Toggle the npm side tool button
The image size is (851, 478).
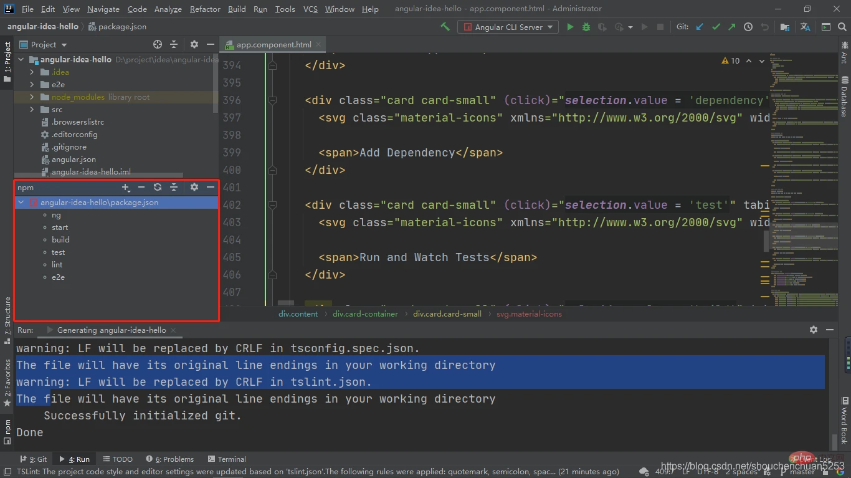(x=7, y=431)
